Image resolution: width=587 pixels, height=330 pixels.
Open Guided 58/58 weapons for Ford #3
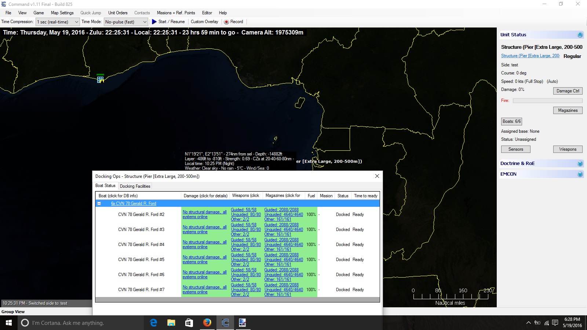[244, 225]
